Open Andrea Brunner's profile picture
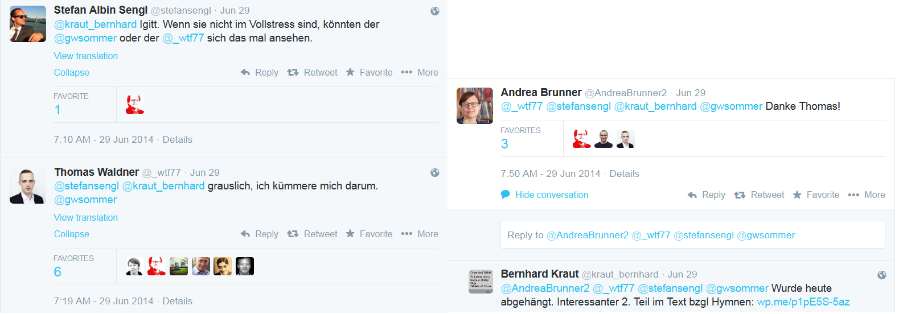This screenshot has width=899, height=314. tap(475, 106)
